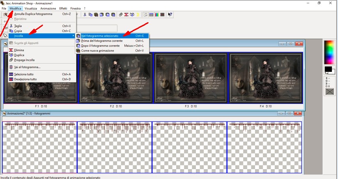
Task: Click the crossed-out transparent color box
Action: [330, 92]
